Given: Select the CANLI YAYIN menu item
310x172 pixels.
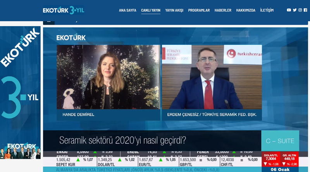Looking at the screenshot, I should coord(151,10).
